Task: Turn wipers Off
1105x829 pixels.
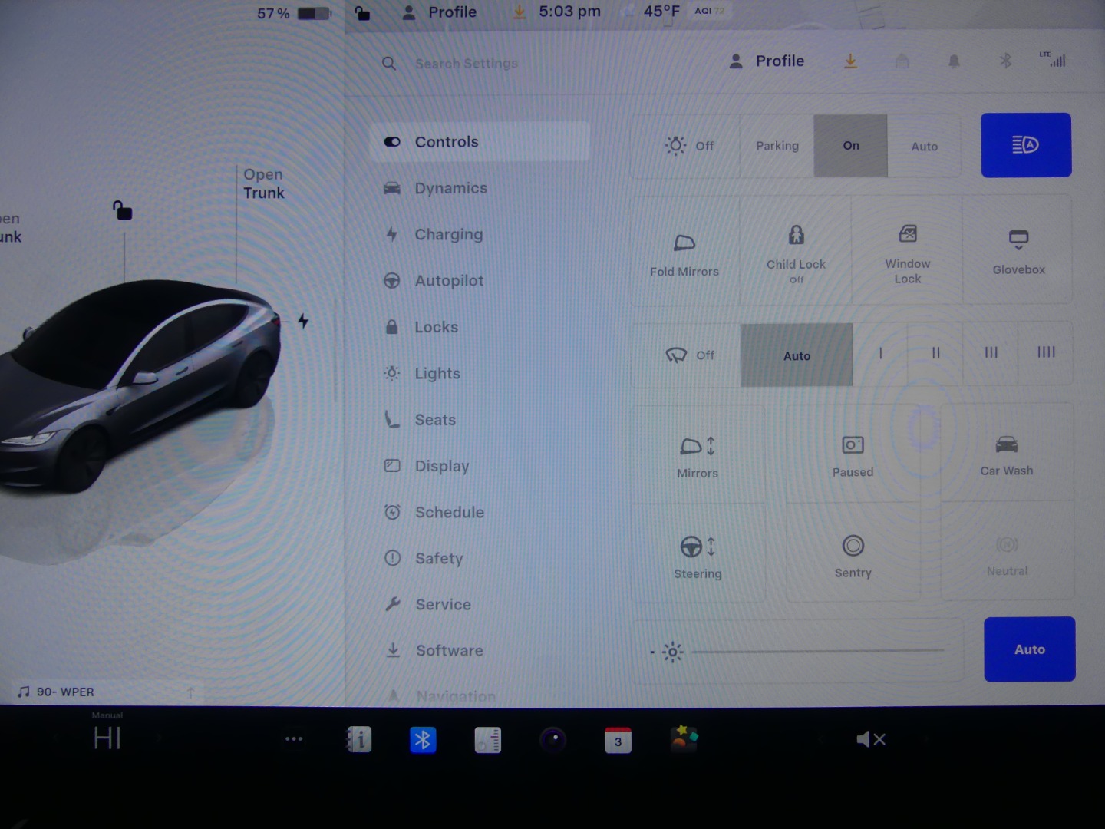Action: pyautogui.click(x=688, y=355)
